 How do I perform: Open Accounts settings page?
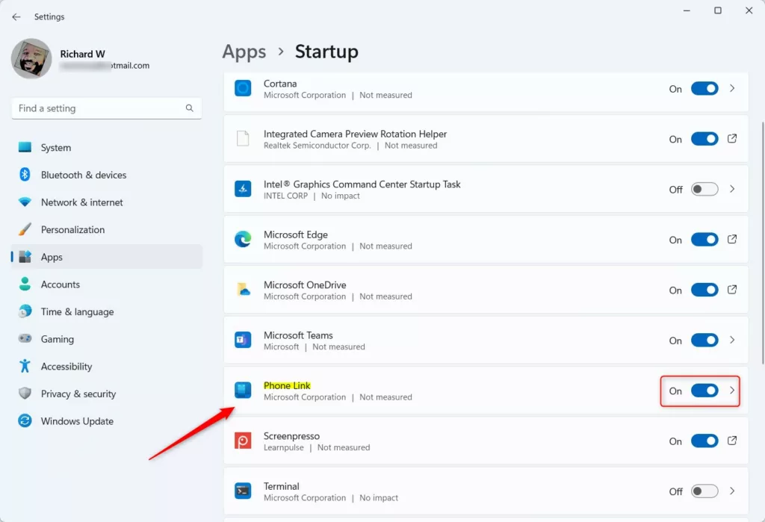pyautogui.click(x=106, y=284)
